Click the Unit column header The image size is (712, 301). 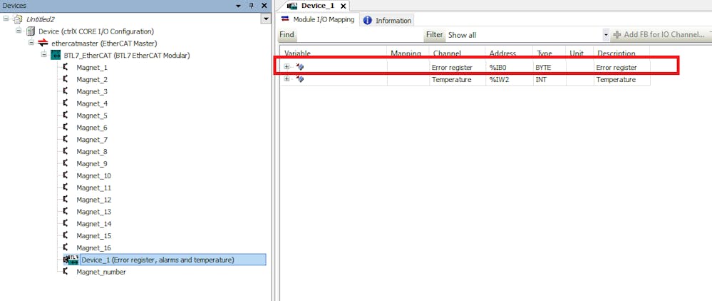pos(580,53)
